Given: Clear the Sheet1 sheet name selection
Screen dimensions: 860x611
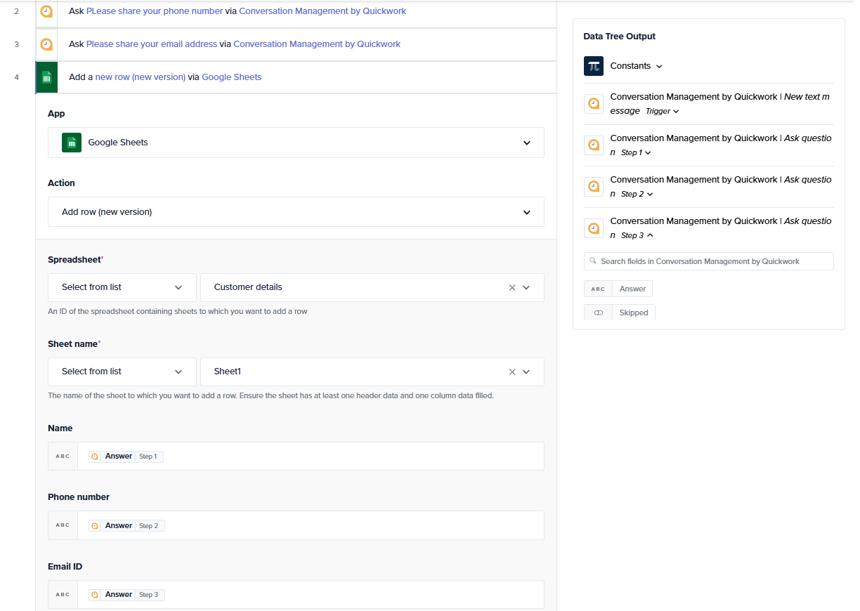Looking at the screenshot, I should pos(512,372).
